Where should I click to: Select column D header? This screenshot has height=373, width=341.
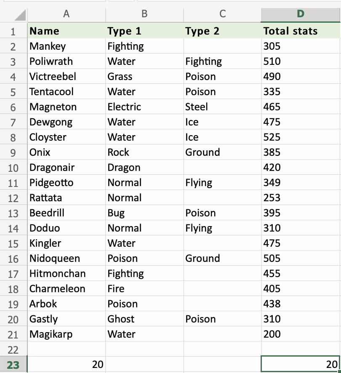(301, 14)
